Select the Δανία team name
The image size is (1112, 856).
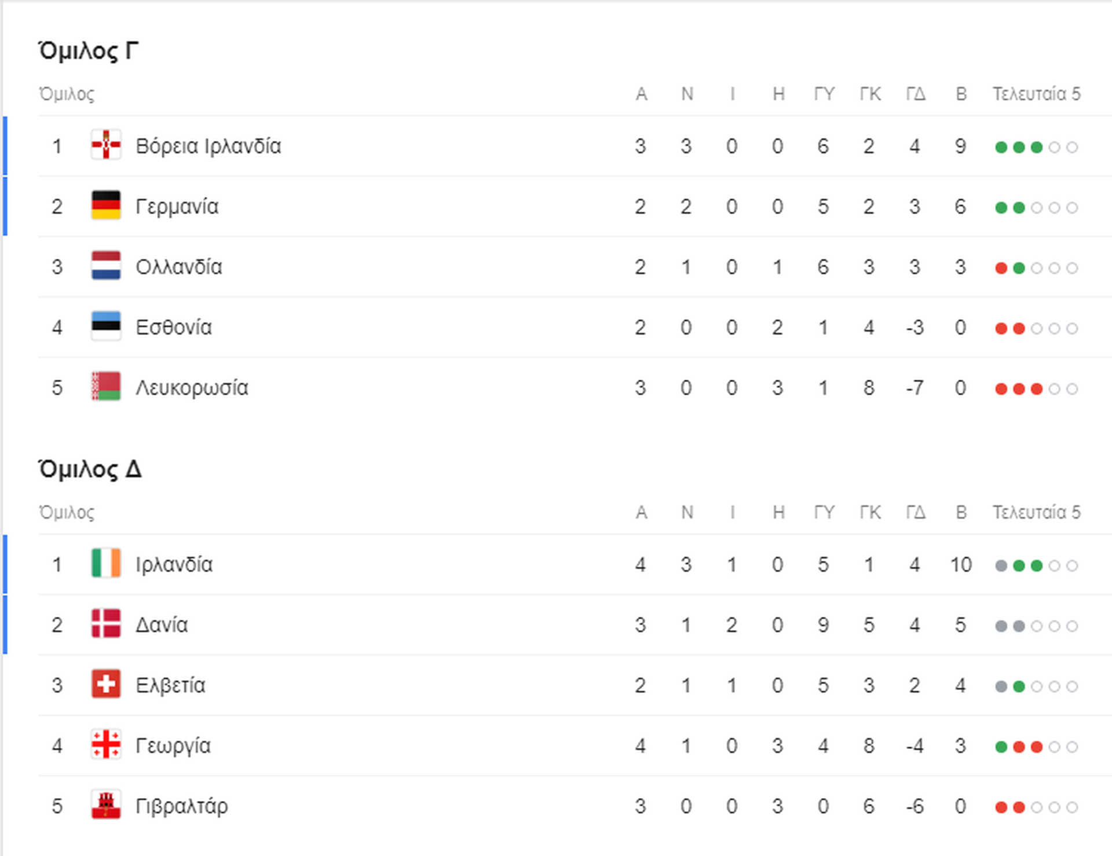pos(162,625)
